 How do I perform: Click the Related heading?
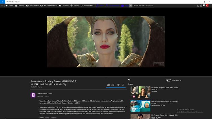pyautogui.click(x=131, y=84)
